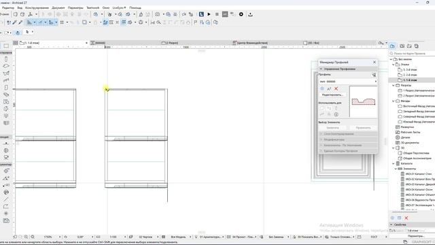Close the Менеджер Профилей palette
Screen dimensions: 435x245
[x=375, y=62]
